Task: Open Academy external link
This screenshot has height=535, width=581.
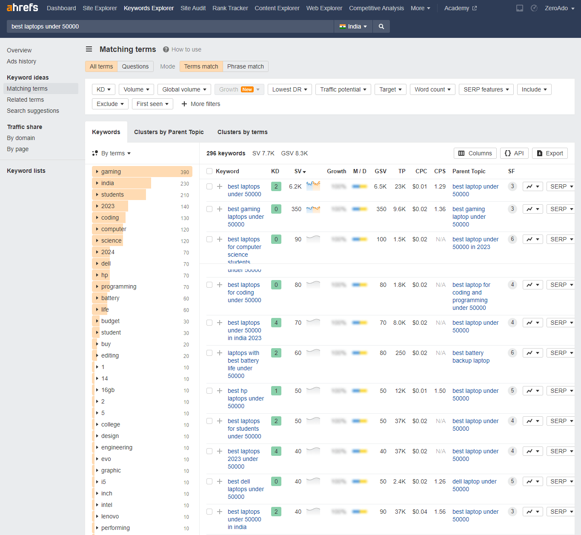Action: tap(461, 8)
